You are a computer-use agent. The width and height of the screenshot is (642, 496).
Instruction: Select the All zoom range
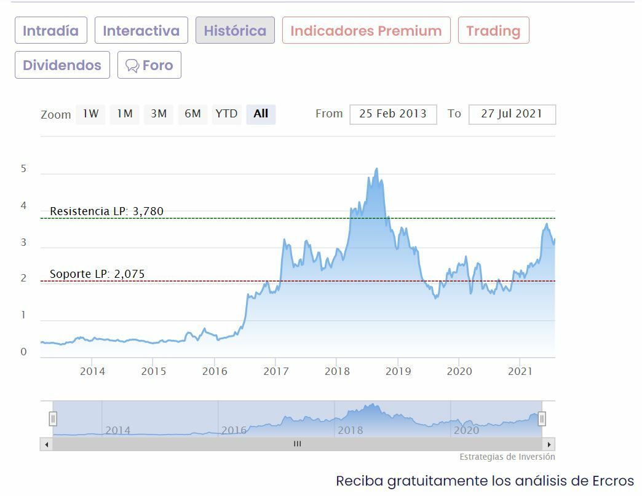[x=261, y=114]
